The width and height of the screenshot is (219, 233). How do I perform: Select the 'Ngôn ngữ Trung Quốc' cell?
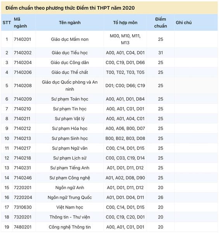click(70, 197)
